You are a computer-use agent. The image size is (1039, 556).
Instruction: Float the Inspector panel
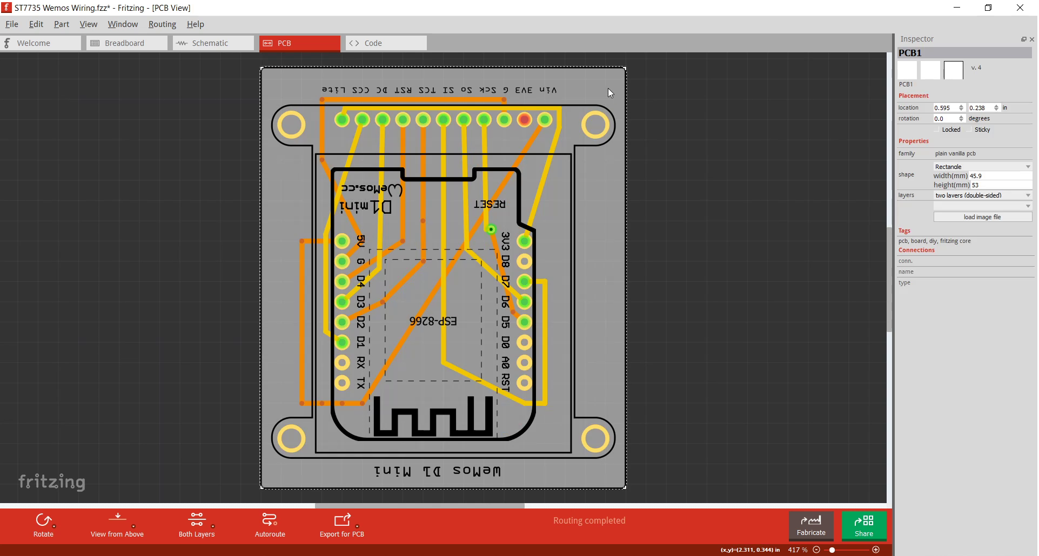[1023, 39]
